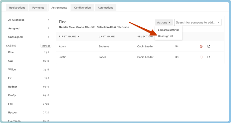Choose Edit area settings option
Viewport: 231px width, 123px height.
click(x=168, y=30)
